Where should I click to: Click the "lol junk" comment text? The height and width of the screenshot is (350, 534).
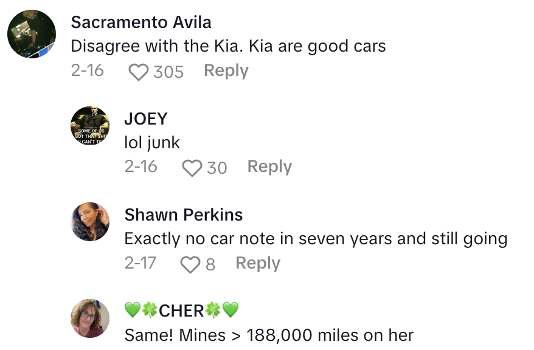point(152,142)
